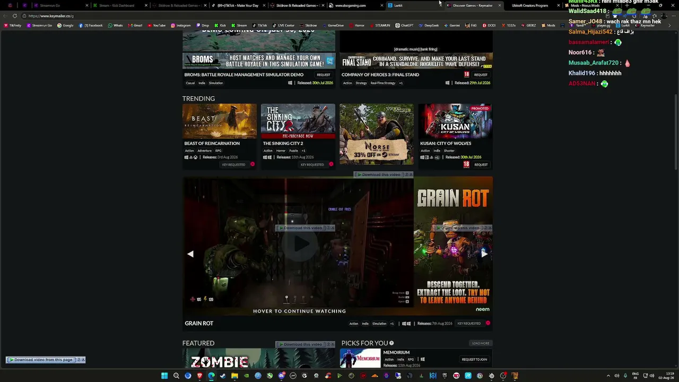679x382 pixels.
Task: Open Windows taskbar search
Action: tap(176, 376)
